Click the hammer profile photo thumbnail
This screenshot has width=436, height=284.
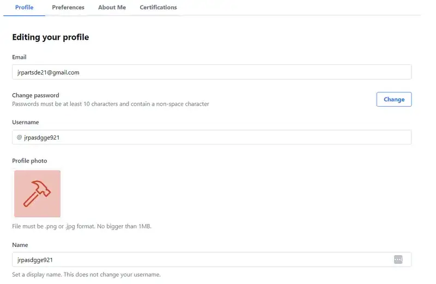(x=37, y=194)
